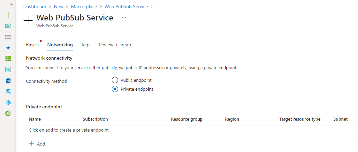Open Resource groups cube icon
The height and width of the screenshot is (152, 358).
(x=9, y=70)
